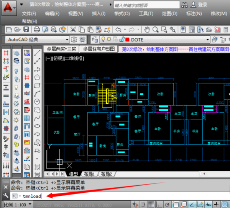Select the Match Properties brush icon

(99, 29)
